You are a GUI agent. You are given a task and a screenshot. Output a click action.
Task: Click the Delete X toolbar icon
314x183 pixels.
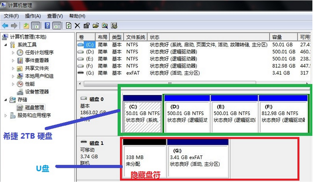click(x=77, y=25)
